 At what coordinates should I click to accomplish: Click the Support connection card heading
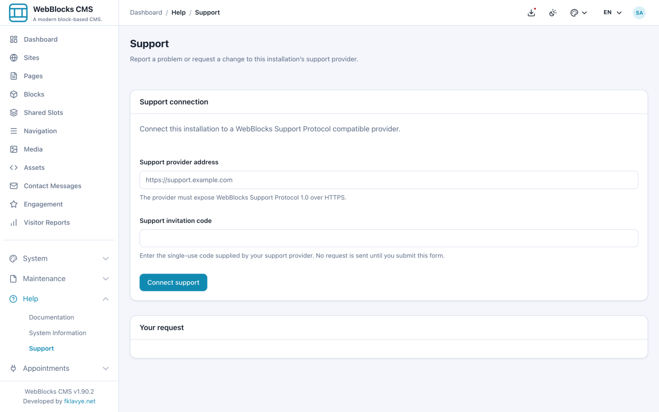point(174,102)
